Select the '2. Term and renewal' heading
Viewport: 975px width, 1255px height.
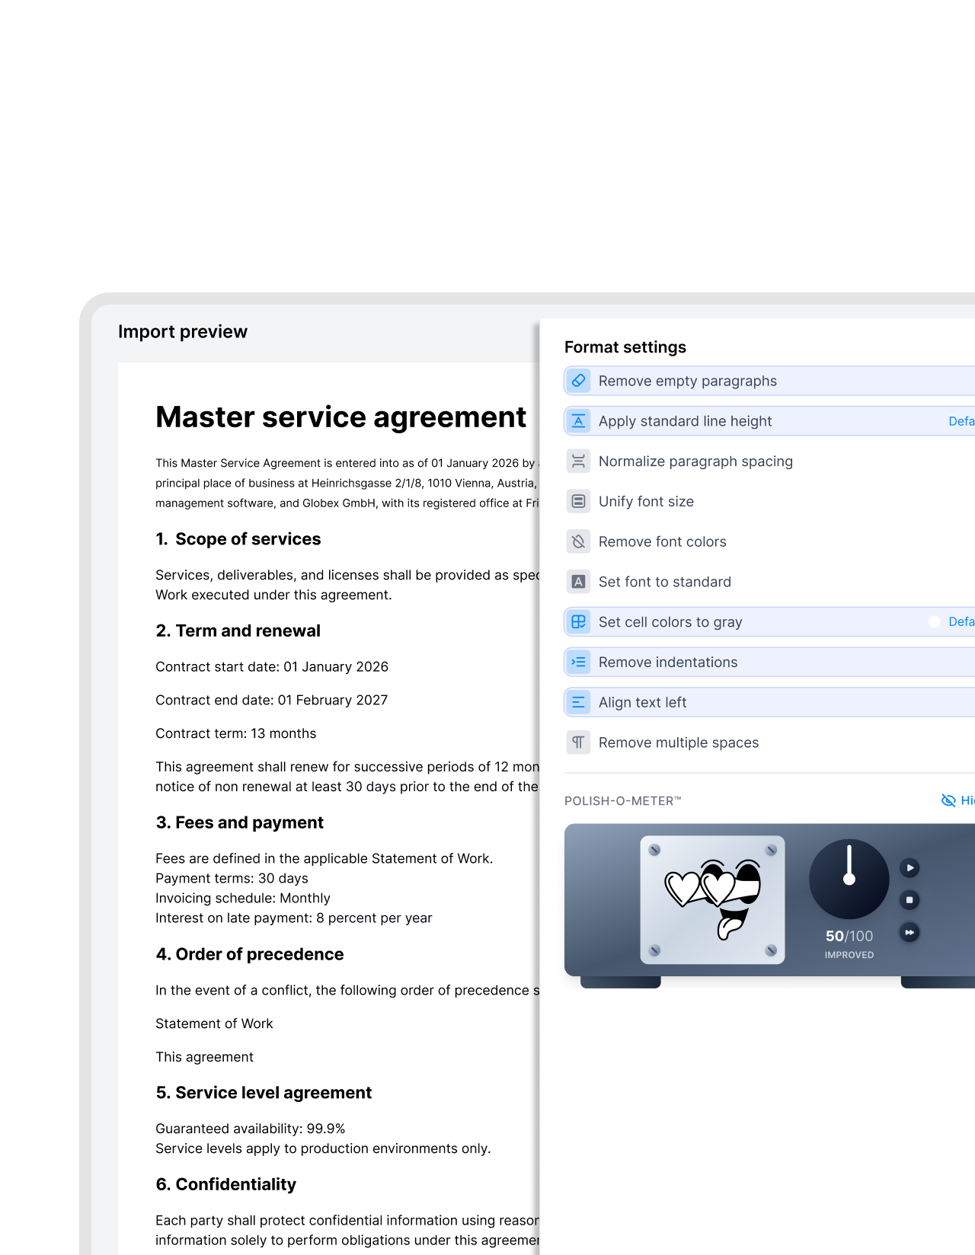[238, 631]
